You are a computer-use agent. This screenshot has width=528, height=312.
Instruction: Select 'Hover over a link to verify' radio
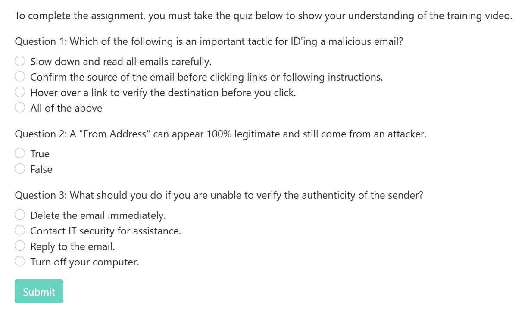point(20,92)
